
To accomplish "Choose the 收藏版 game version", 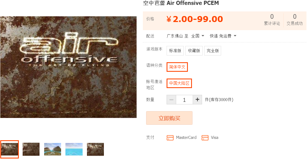I will click(194, 51).
